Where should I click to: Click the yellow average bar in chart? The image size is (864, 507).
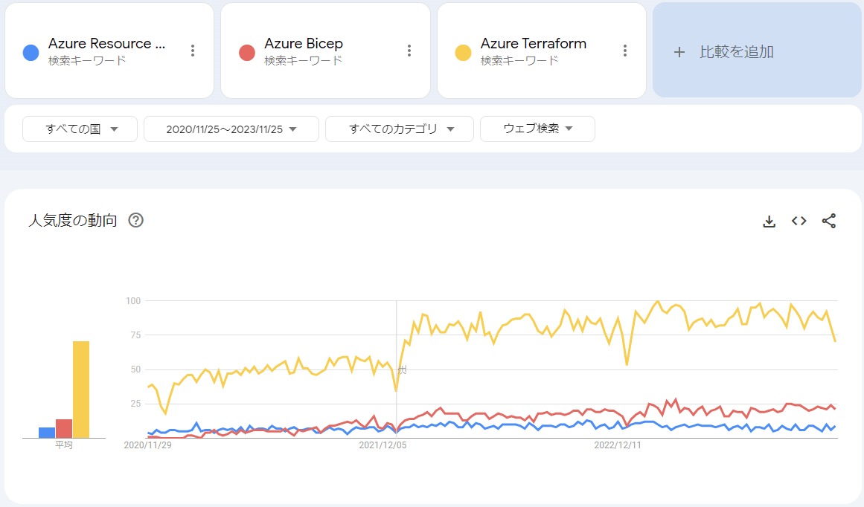click(x=81, y=390)
